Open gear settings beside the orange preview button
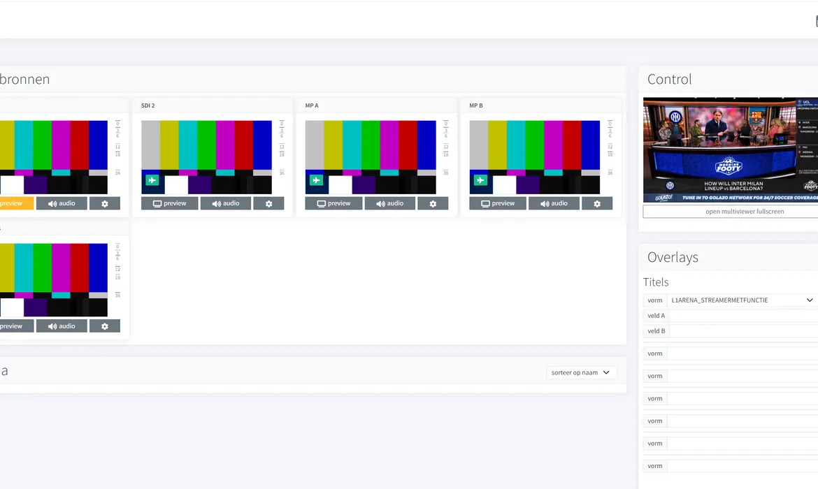 pos(105,203)
